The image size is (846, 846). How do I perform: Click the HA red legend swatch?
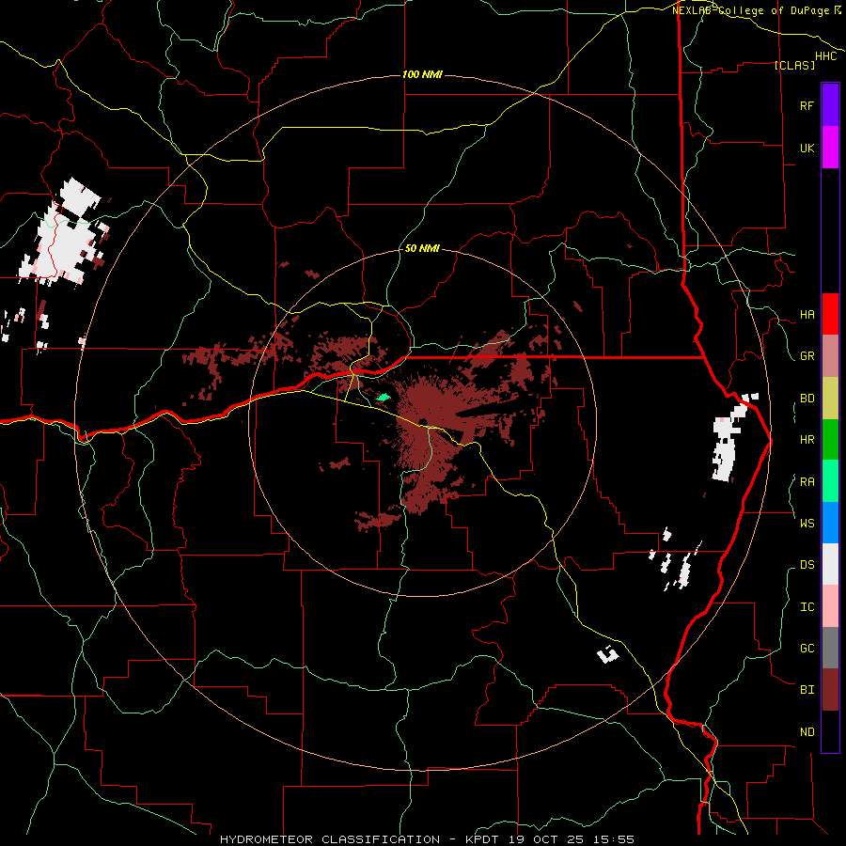tap(830, 314)
